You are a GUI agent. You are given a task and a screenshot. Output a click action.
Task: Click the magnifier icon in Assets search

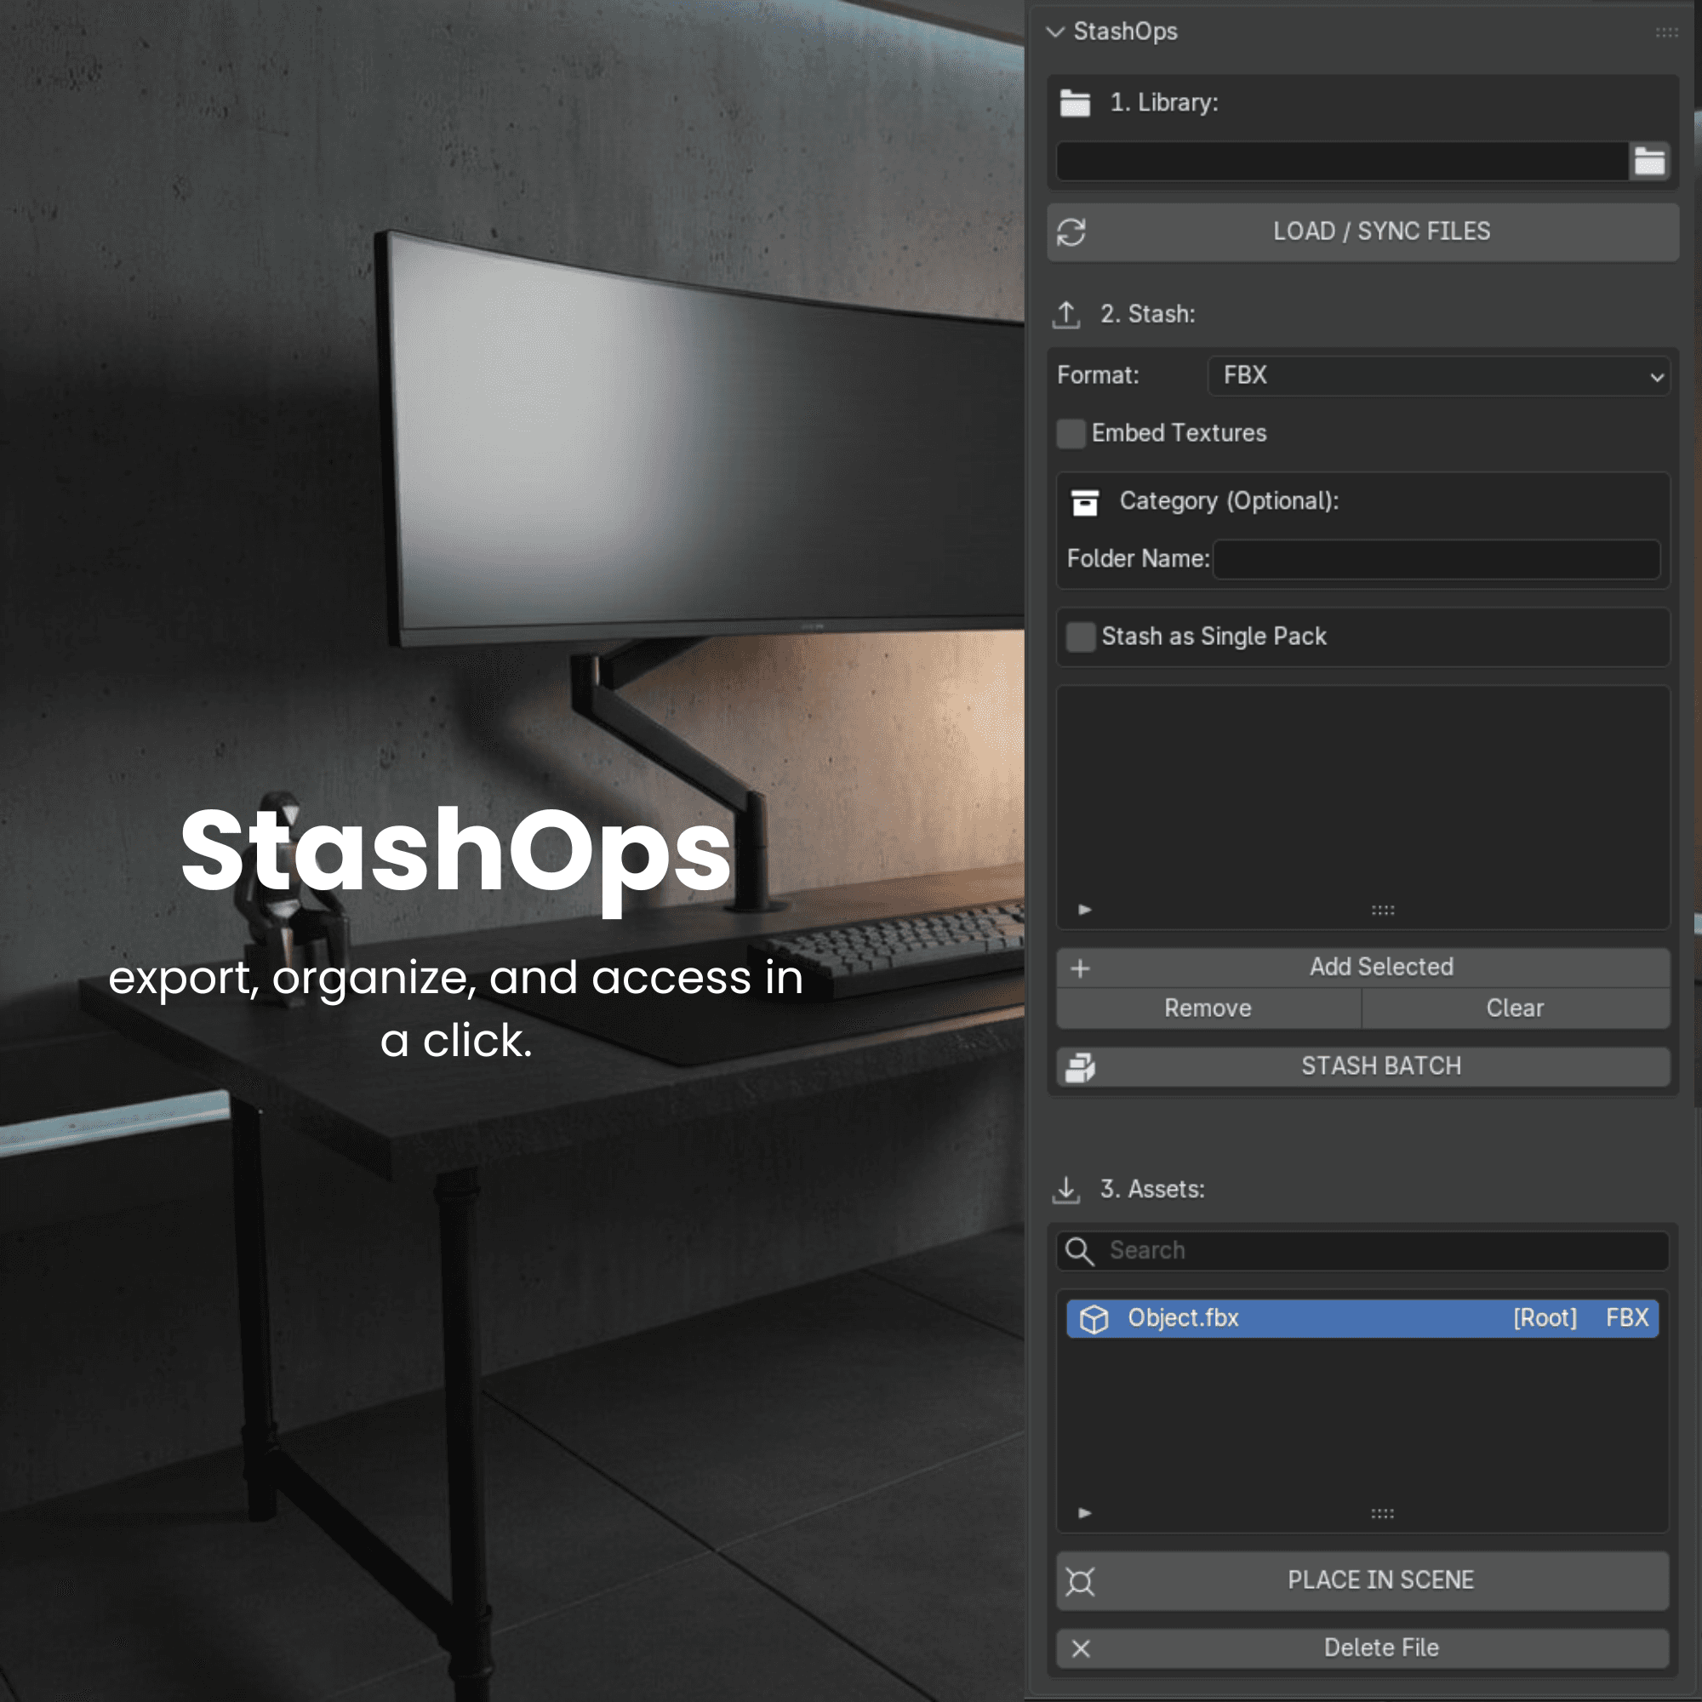pyautogui.click(x=1078, y=1251)
